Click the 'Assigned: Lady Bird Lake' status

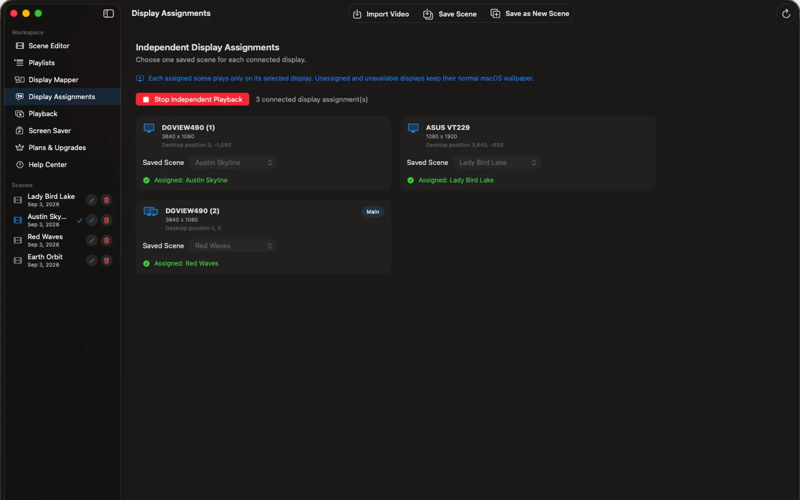click(x=451, y=181)
